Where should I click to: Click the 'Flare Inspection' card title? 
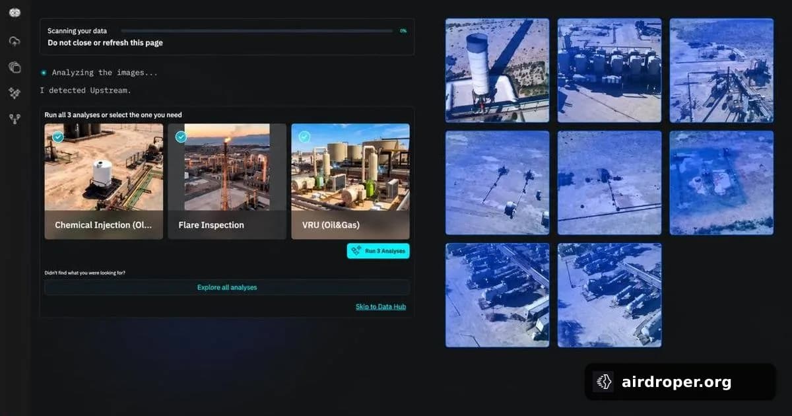pos(211,225)
